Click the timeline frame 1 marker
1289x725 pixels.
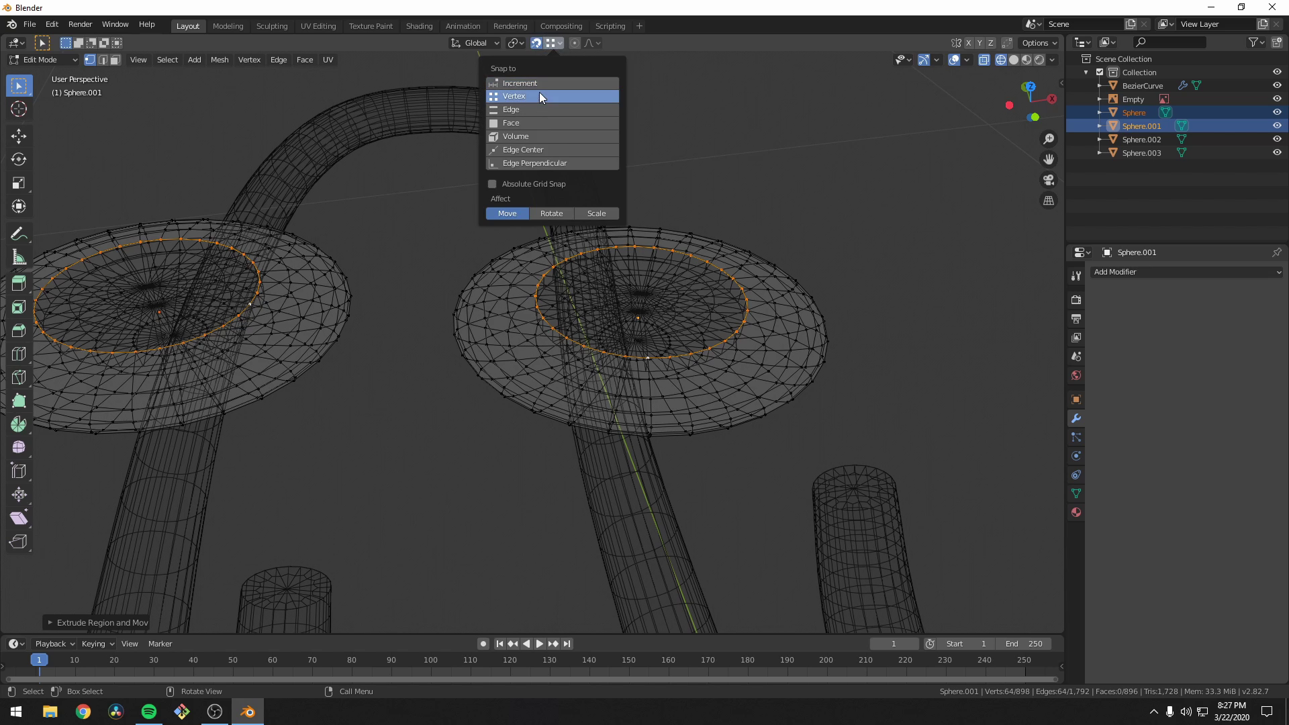pyautogui.click(x=39, y=660)
